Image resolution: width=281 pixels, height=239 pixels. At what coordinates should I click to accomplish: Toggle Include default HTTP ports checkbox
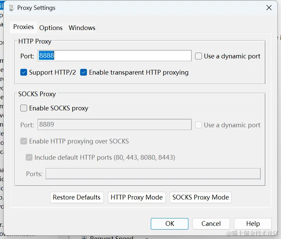tap(29, 157)
